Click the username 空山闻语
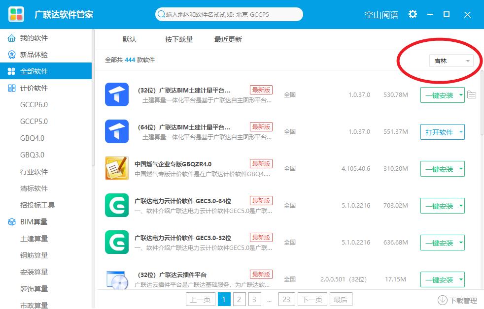Image resolution: width=484 pixels, height=309 pixels. (x=381, y=14)
